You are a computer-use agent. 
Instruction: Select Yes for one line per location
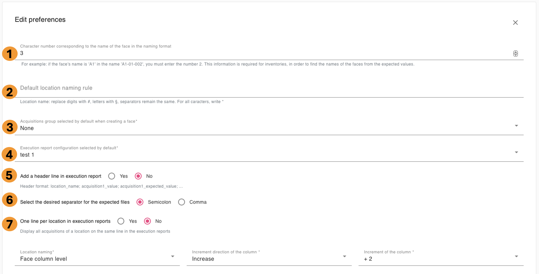121,221
